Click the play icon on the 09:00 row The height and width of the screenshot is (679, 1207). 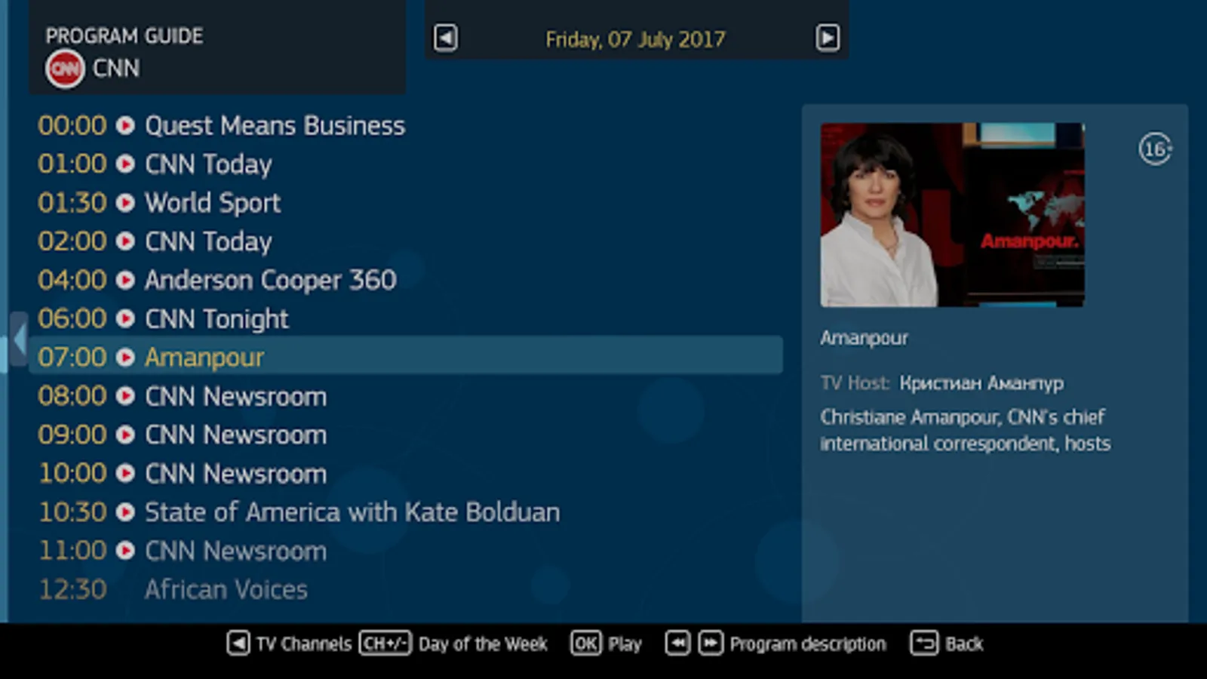[x=125, y=435]
